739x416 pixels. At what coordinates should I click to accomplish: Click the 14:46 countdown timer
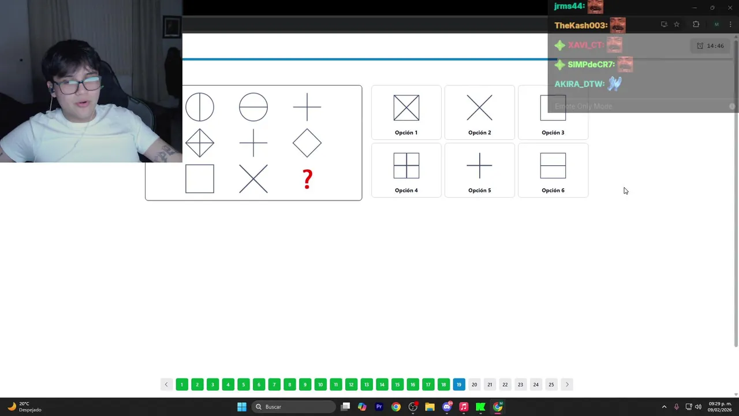click(x=710, y=46)
